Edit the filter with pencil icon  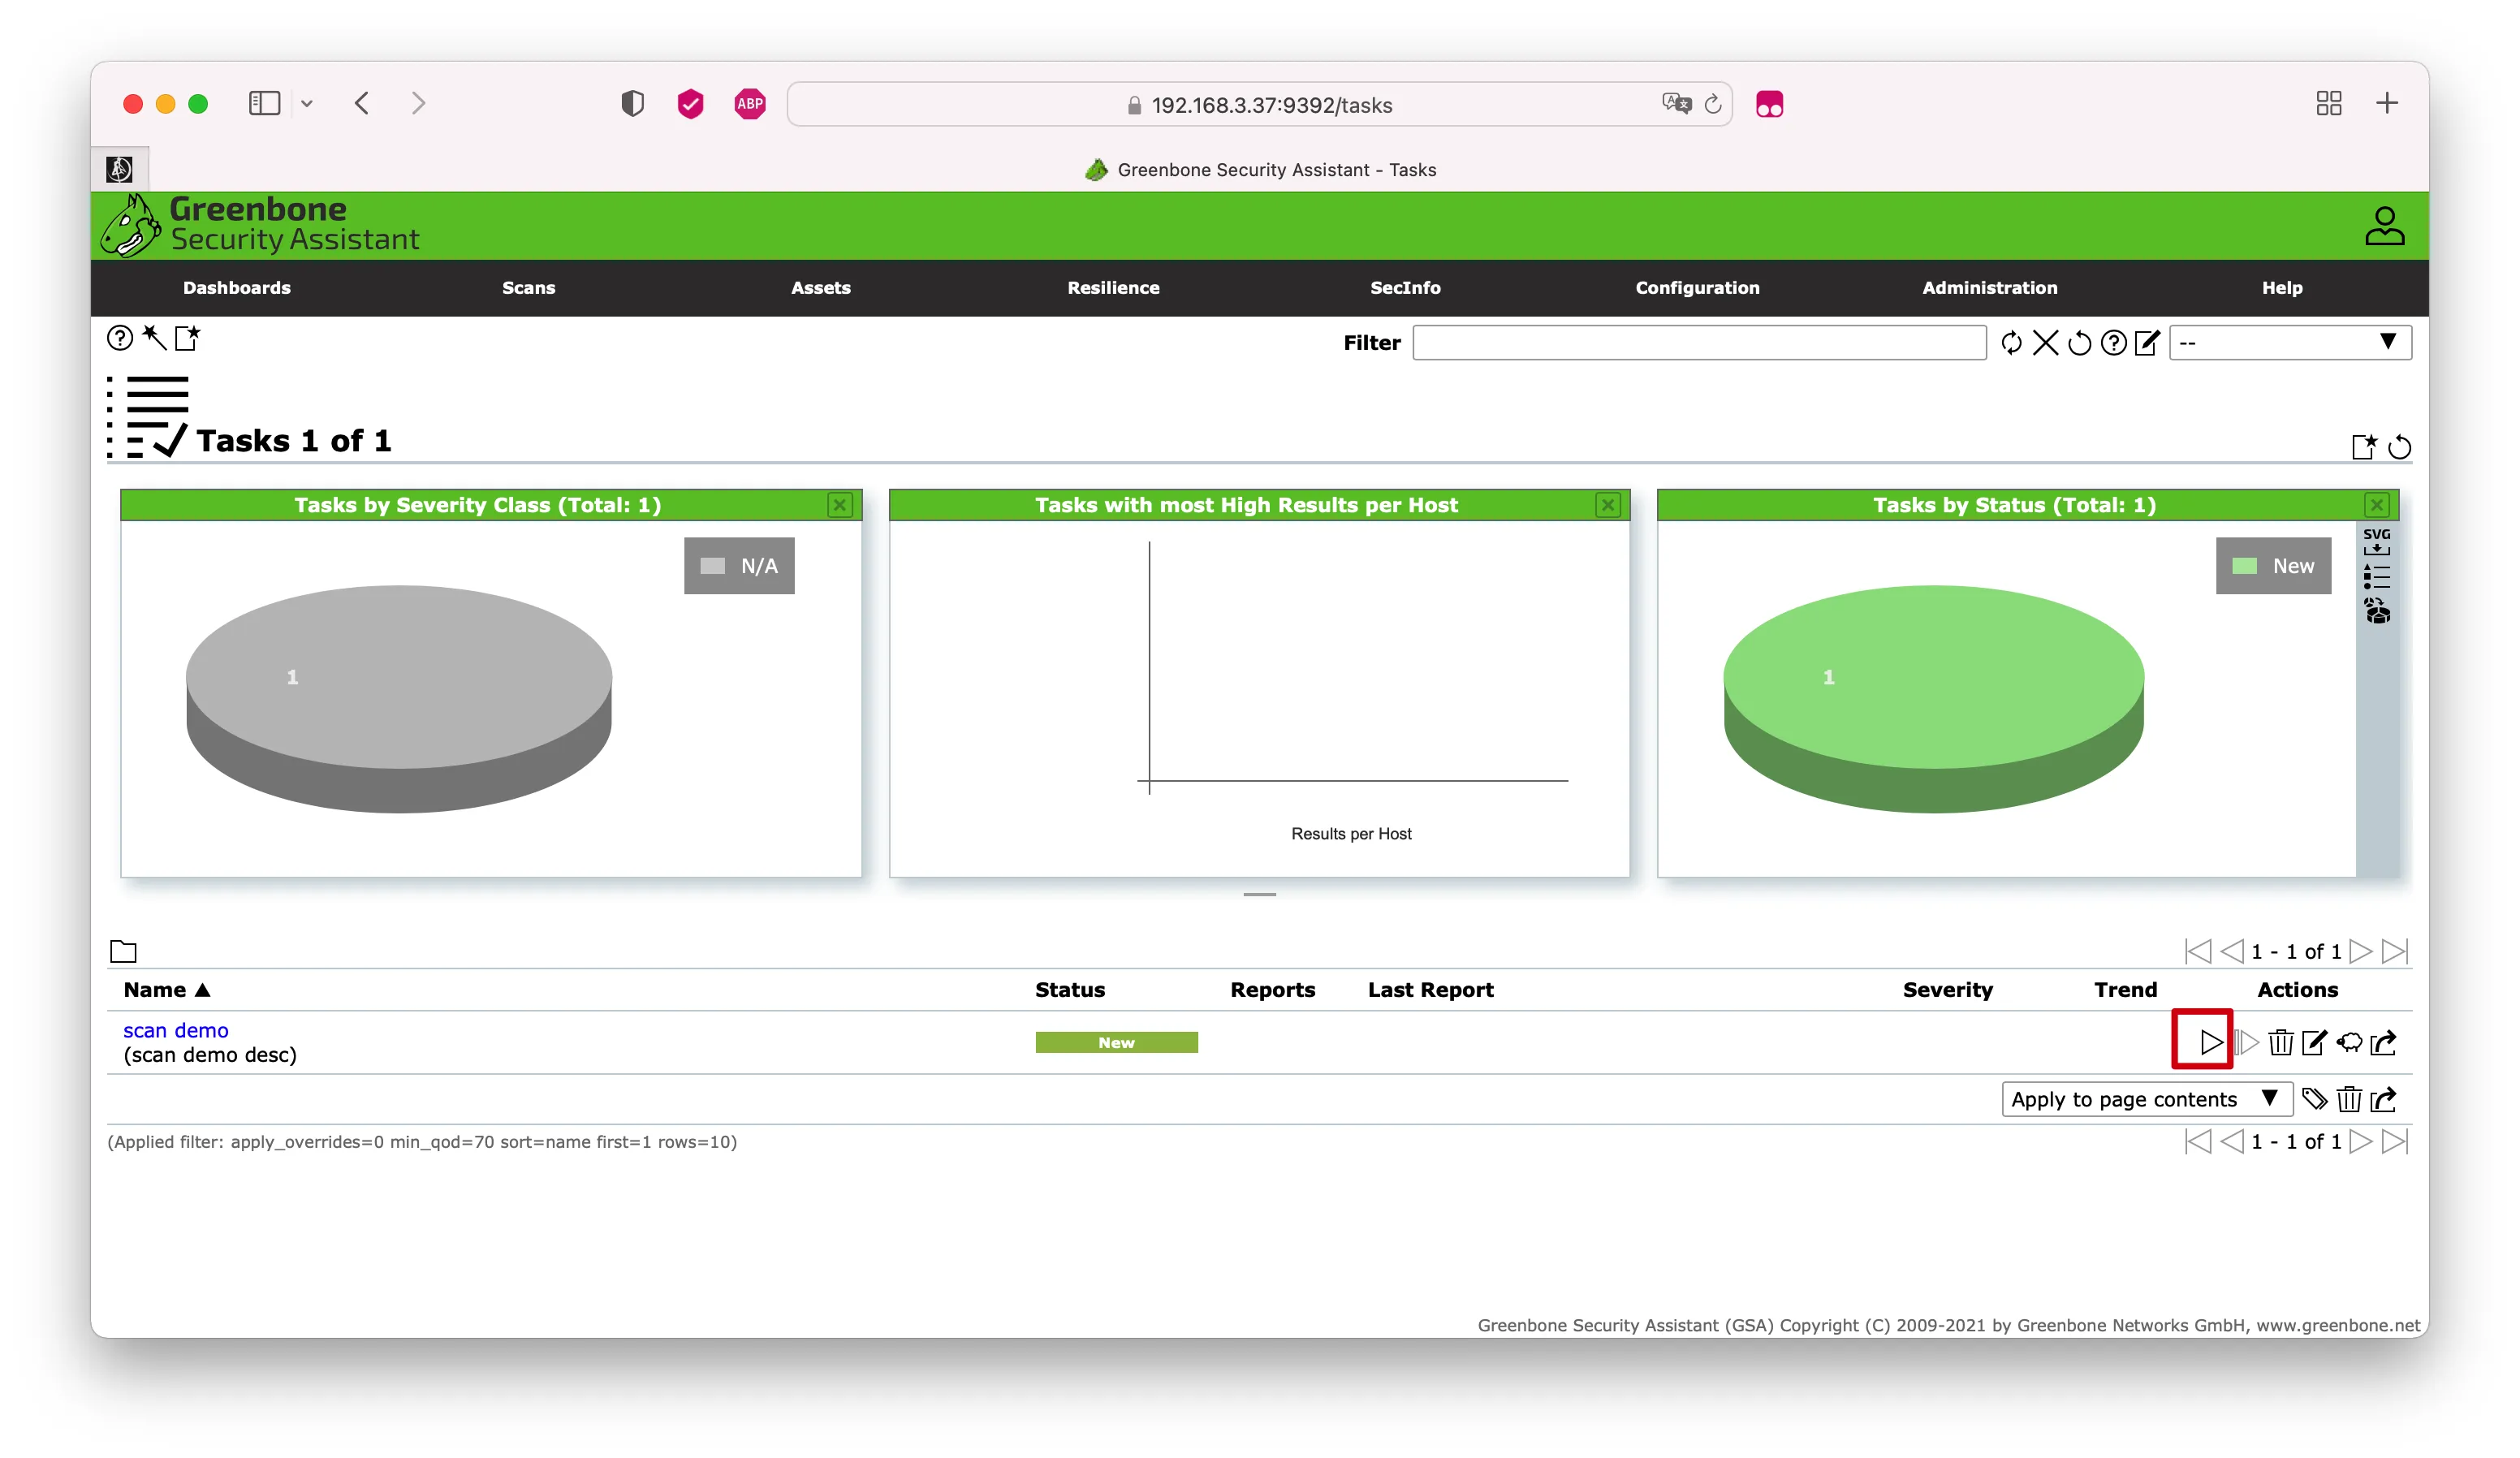coord(2147,343)
